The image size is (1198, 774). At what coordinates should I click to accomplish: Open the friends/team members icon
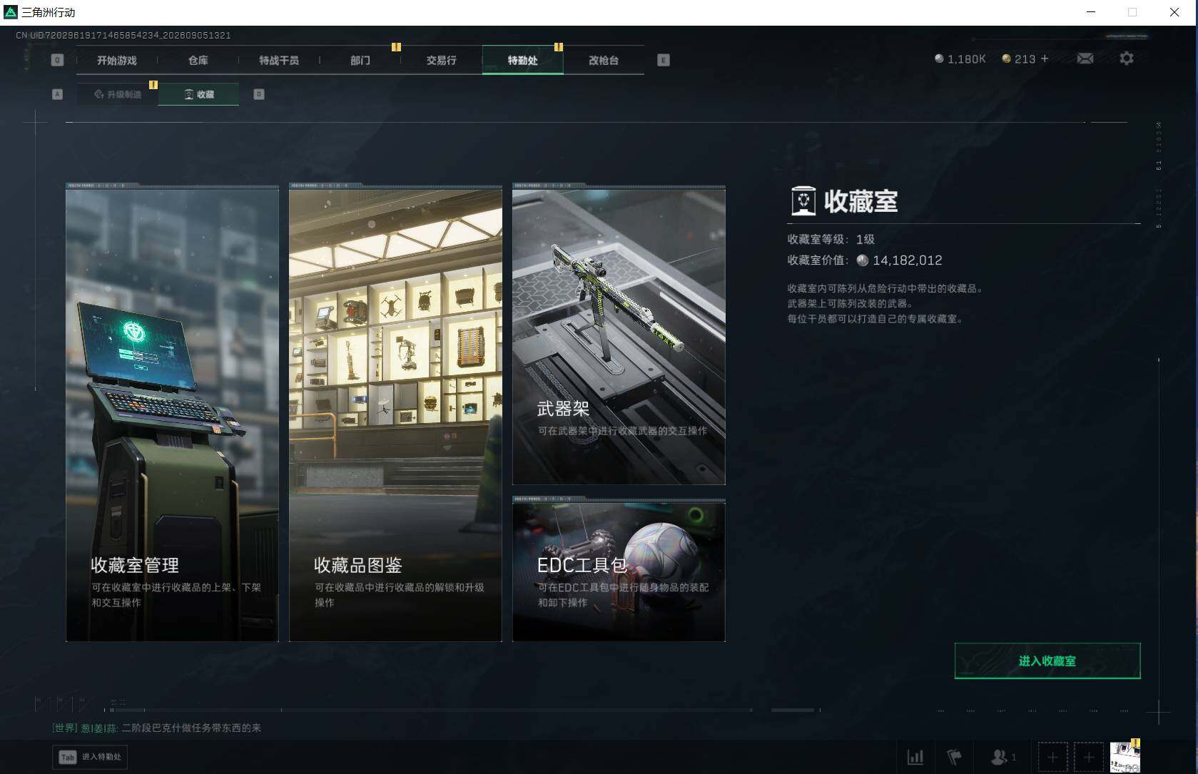click(1003, 757)
